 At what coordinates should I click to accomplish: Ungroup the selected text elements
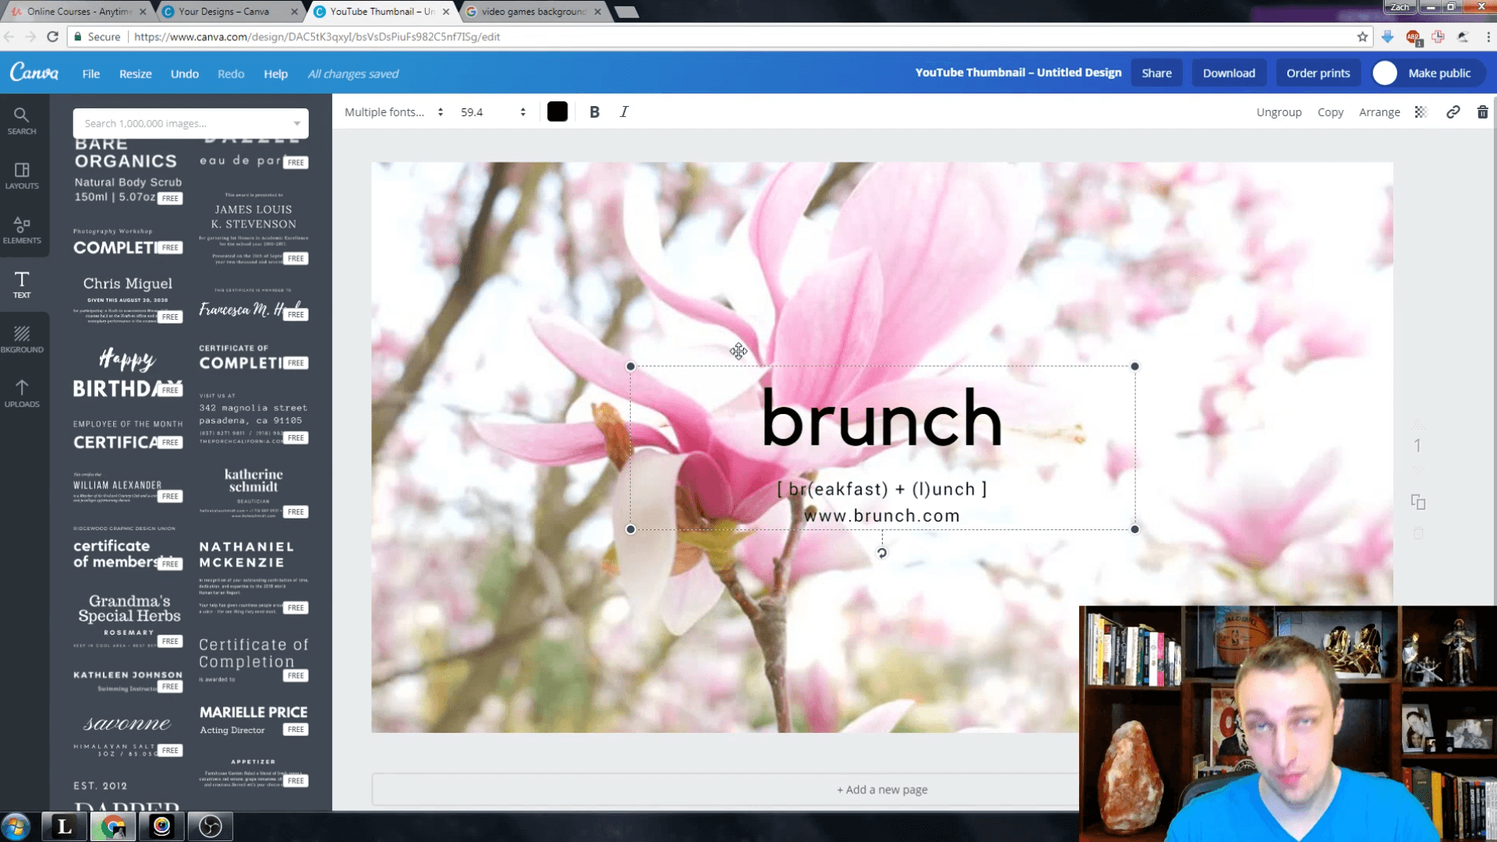1279,111
